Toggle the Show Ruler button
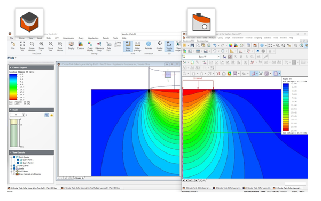Viewport: 321px width, 201px height. pos(128,46)
